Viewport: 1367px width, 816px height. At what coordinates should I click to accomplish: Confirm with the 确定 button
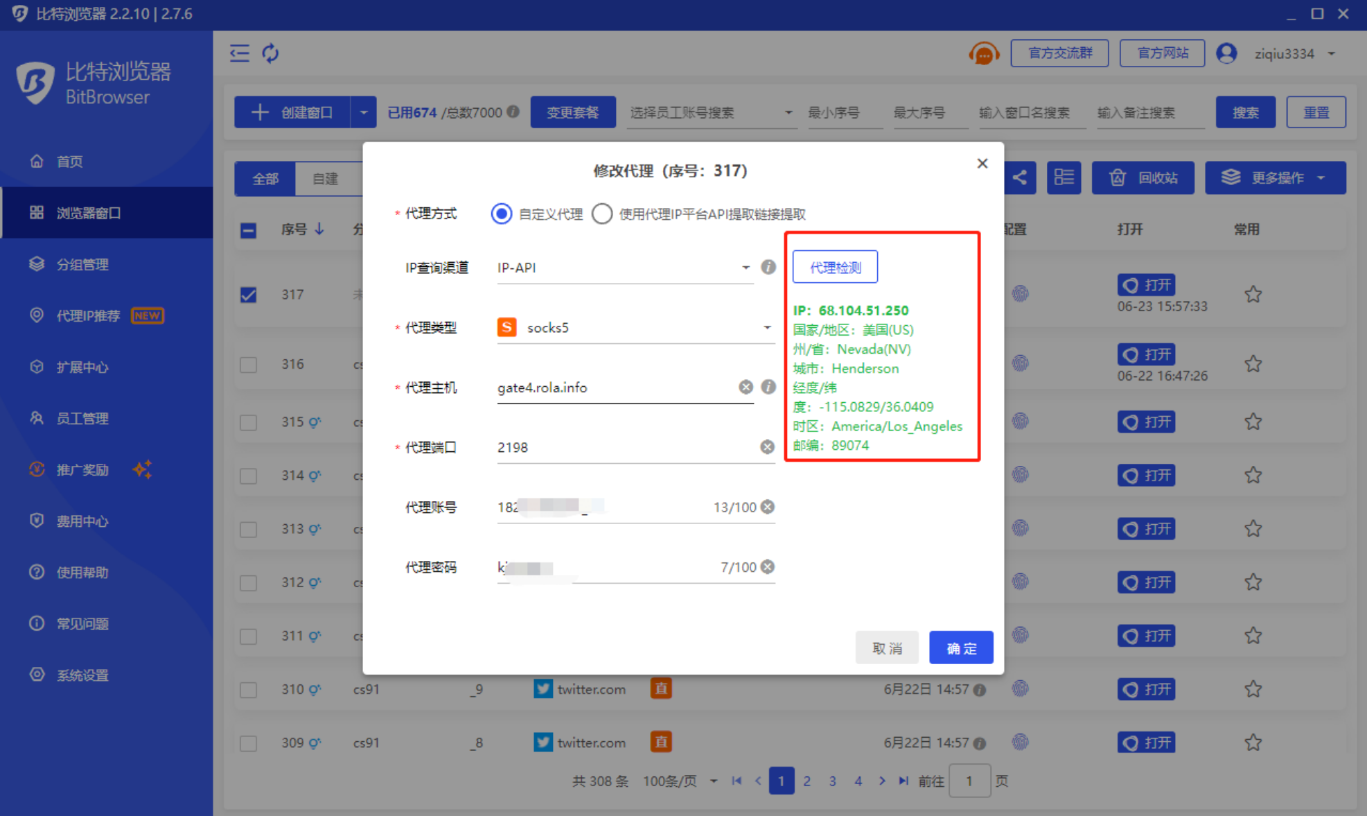[x=961, y=648]
